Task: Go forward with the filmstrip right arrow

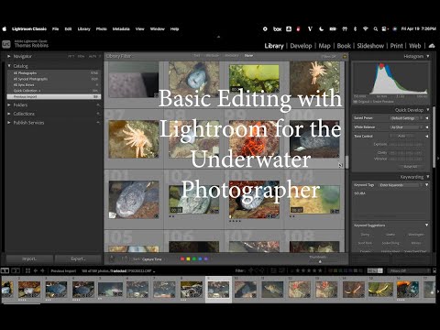Action: pyautogui.click(x=42, y=270)
